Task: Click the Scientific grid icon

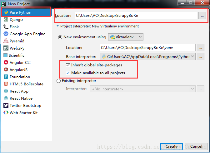Action: (x=6, y=55)
